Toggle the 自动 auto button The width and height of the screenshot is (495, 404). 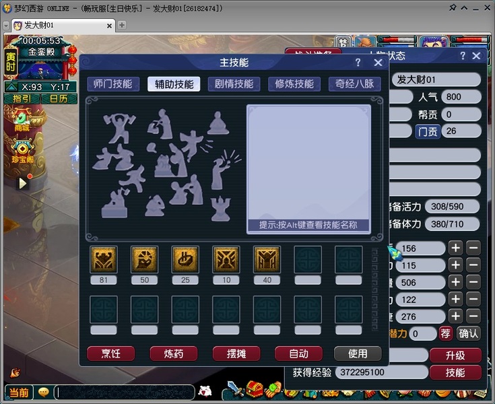(x=298, y=353)
